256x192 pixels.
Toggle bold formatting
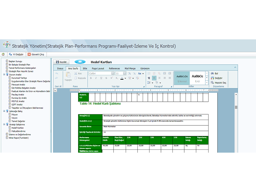[91, 78]
